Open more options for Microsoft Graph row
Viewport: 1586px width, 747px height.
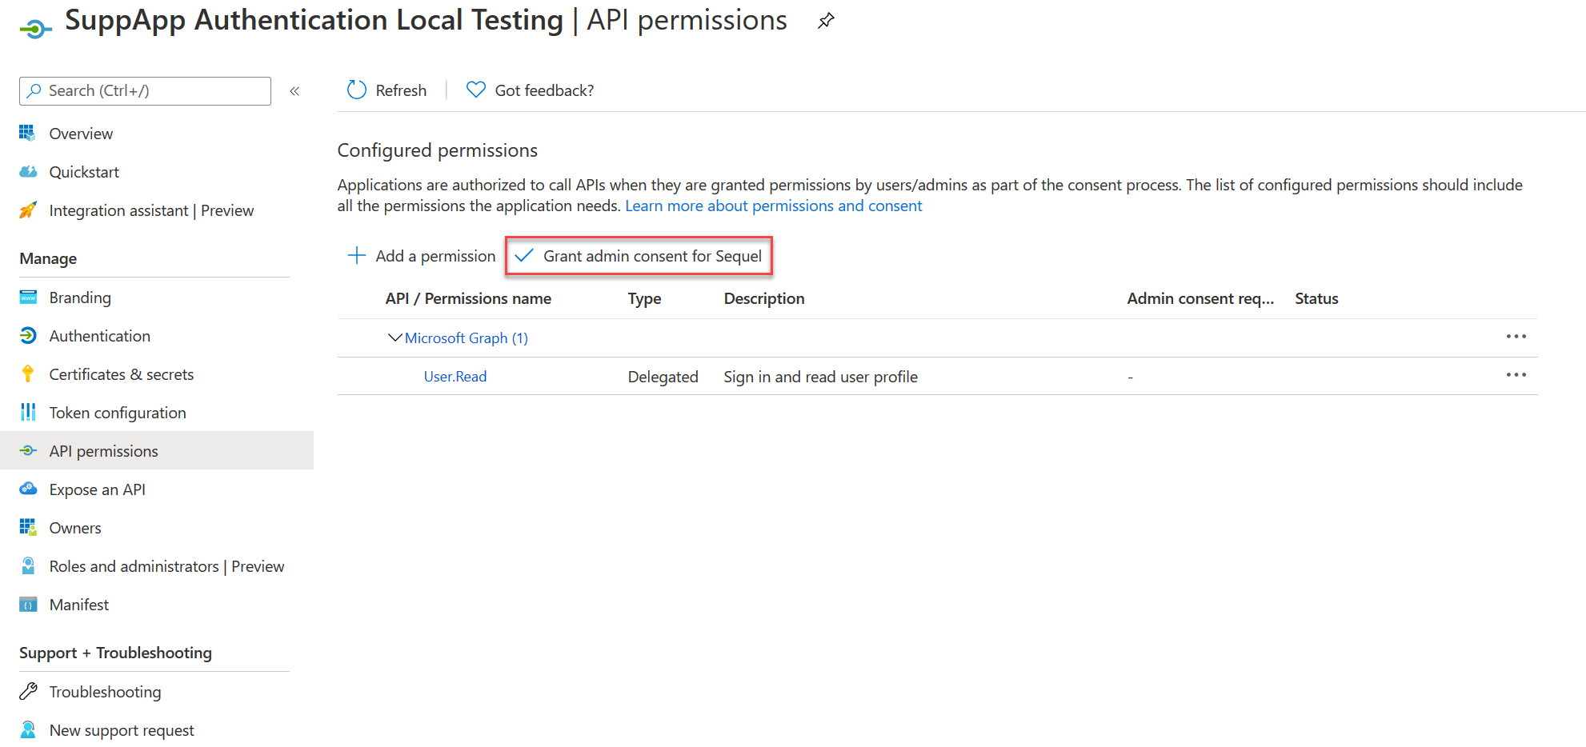(1516, 338)
